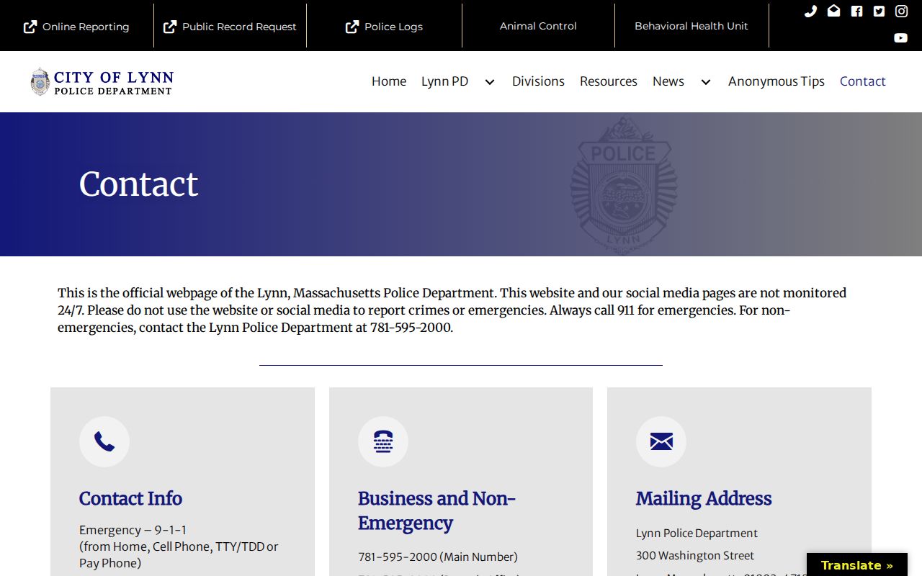Open the Anonymous Tips menu item

point(776,81)
